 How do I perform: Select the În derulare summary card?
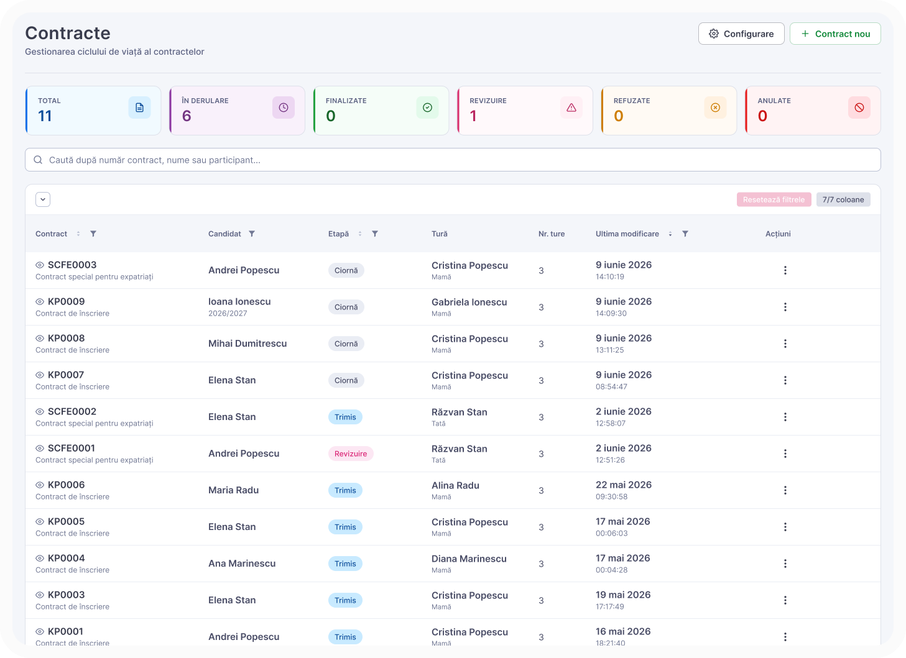click(237, 111)
